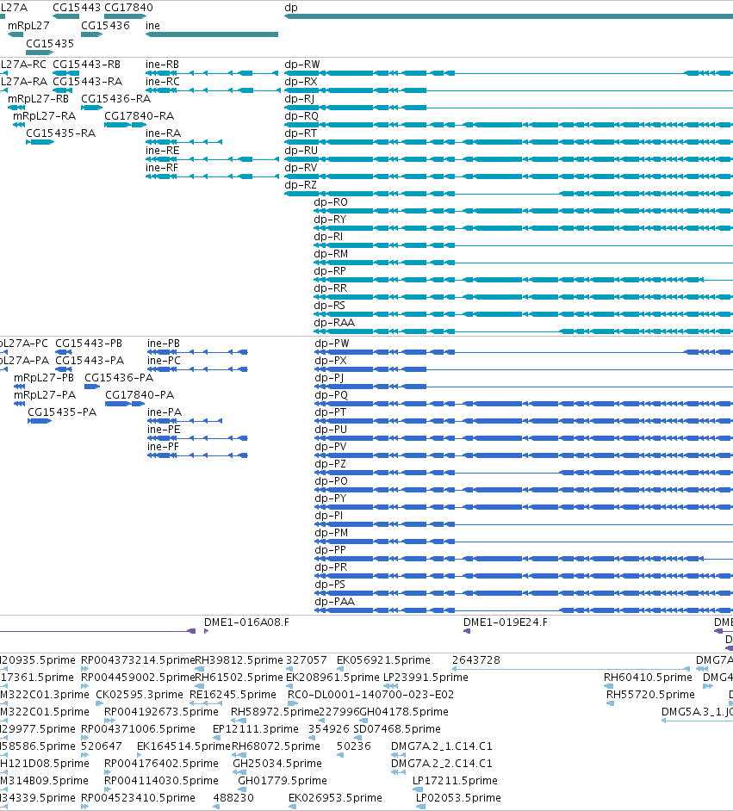Click the LP23991.5prime EST label
The image size is (733, 811).
click(x=426, y=677)
